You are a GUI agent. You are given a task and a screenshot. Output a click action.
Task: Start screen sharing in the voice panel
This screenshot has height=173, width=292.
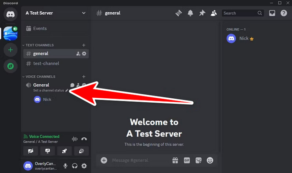pyautogui.click(x=47, y=151)
